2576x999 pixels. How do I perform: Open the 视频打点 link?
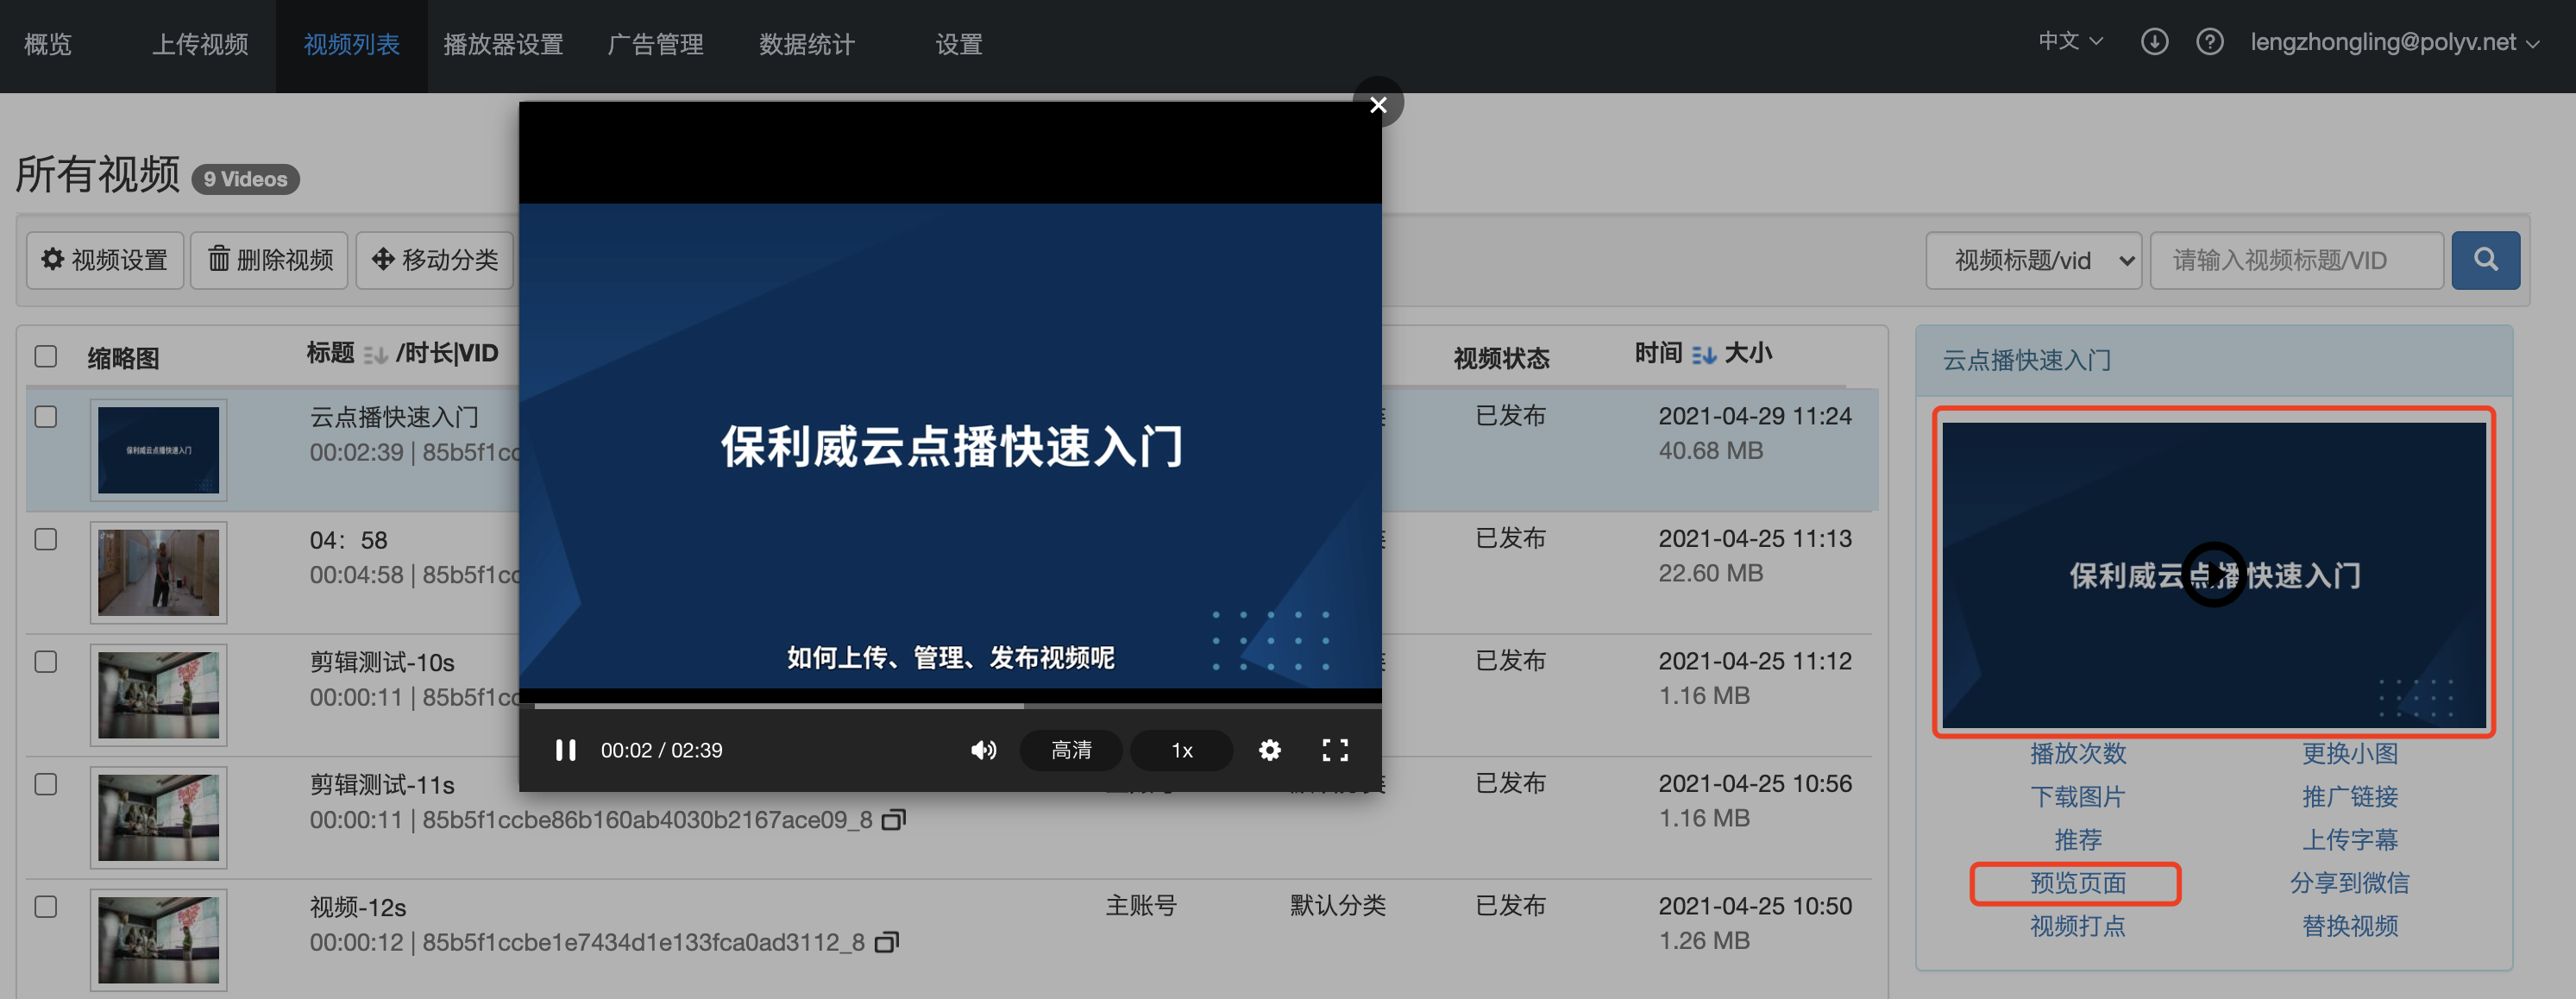point(2078,926)
